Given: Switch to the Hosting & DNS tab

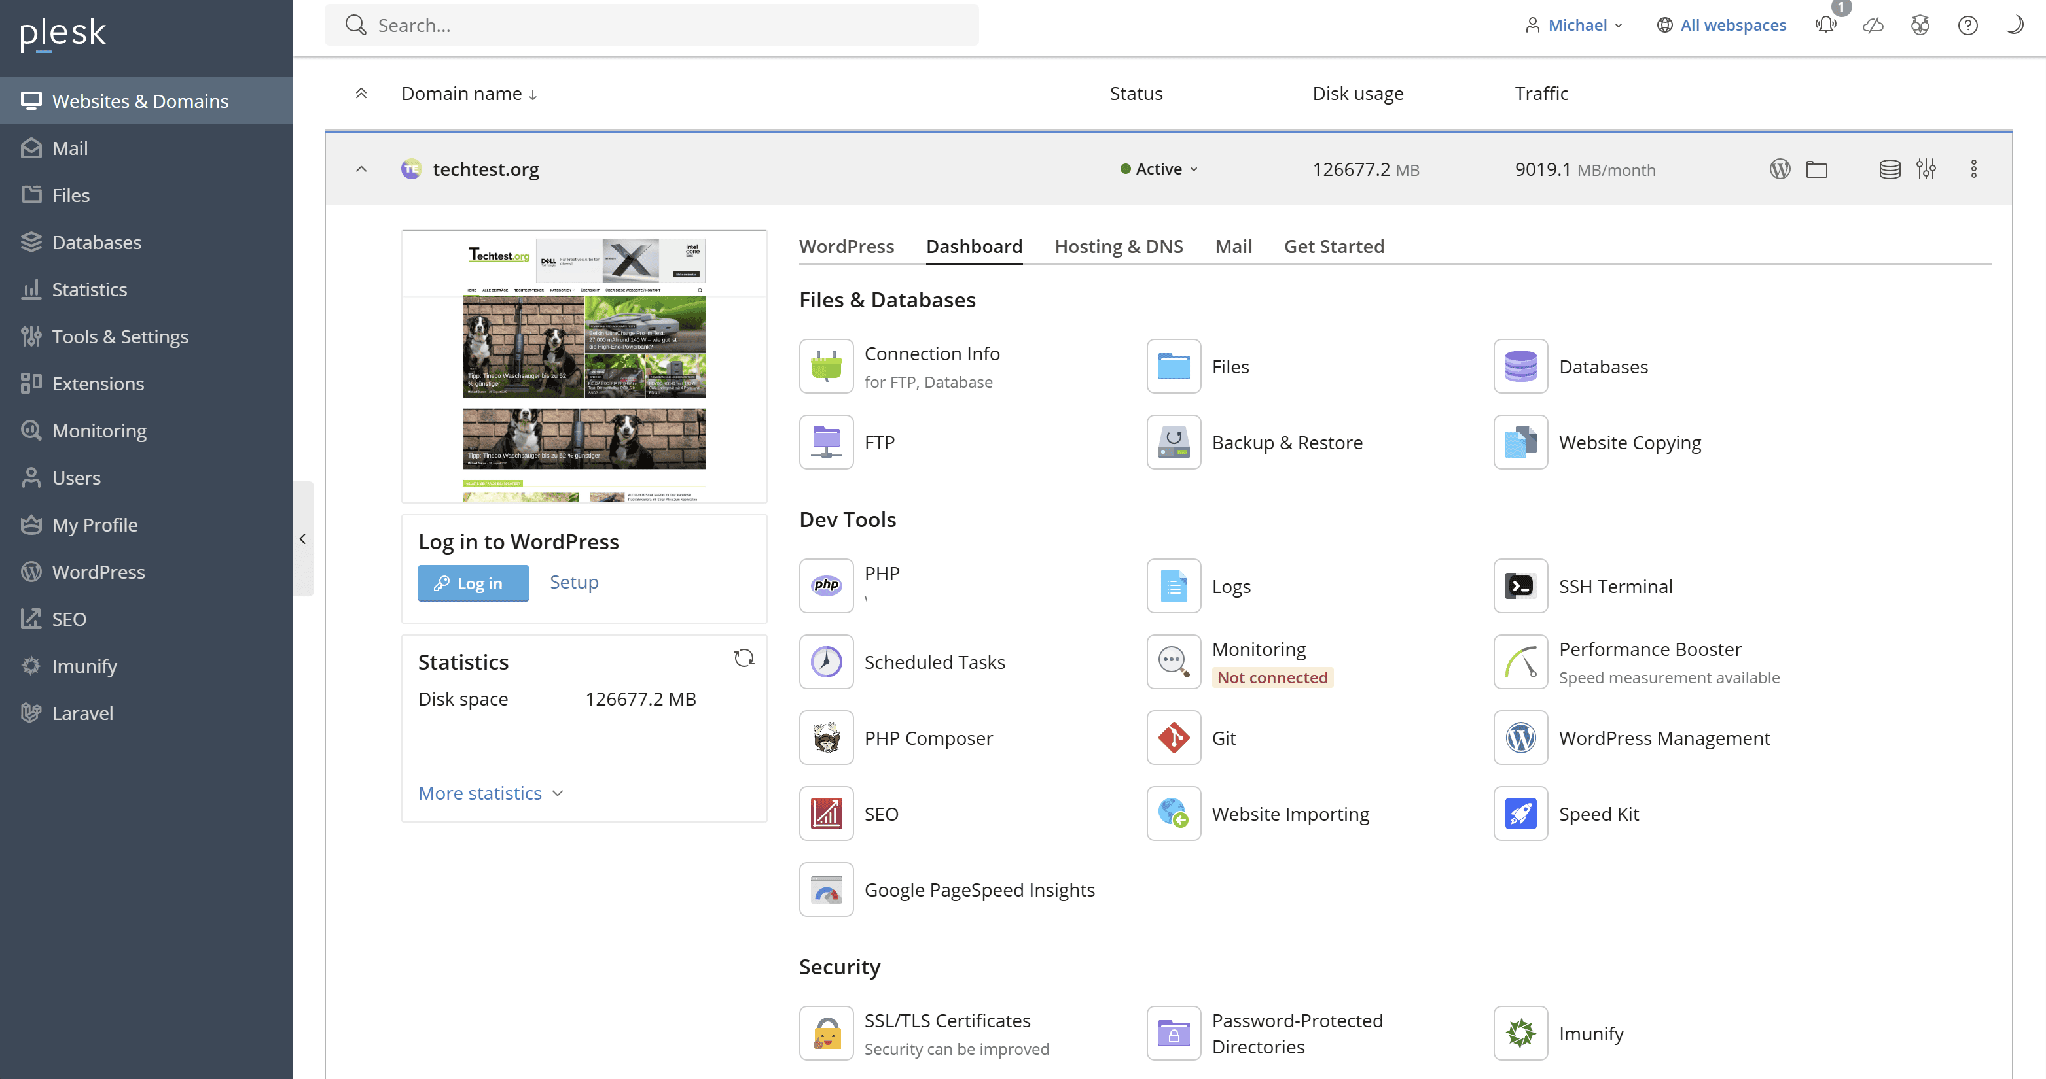Looking at the screenshot, I should (x=1119, y=246).
